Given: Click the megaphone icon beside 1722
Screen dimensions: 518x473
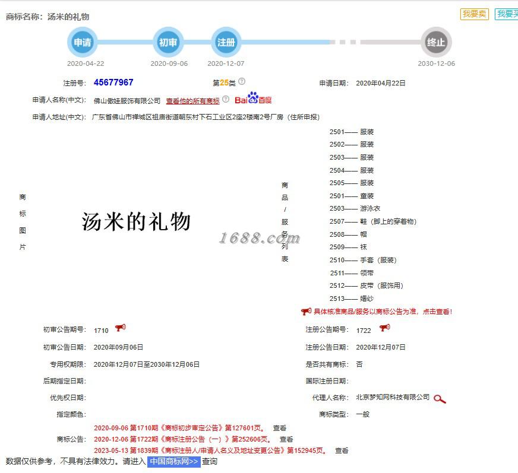Looking at the screenshot, I should coord(384,328).
